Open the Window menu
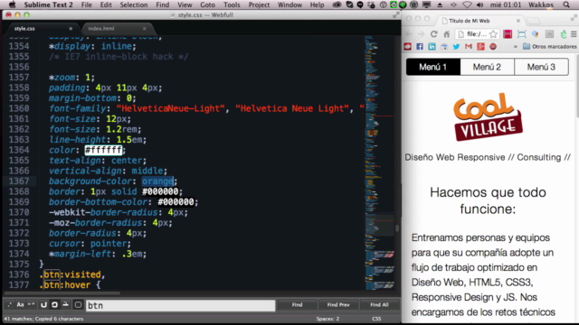The image size is (579, 325). 289,5
